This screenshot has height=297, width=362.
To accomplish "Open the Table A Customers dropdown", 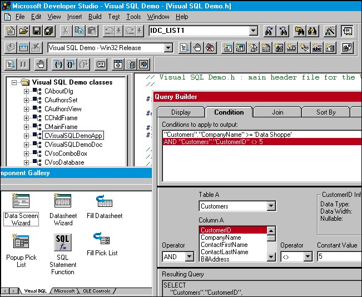I will point(271,206).
